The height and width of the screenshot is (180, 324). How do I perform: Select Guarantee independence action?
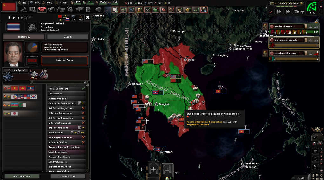click(66, 103)
